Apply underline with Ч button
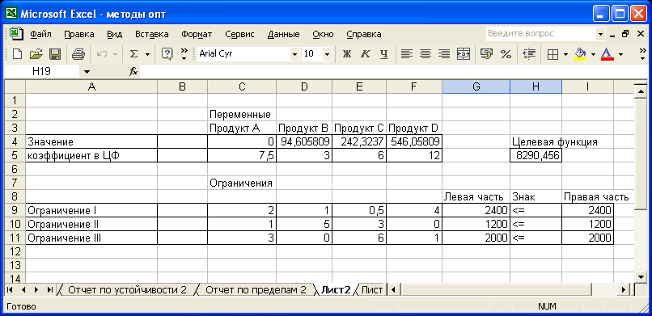The height and width of the screenshot is (316, 652). coord(383,54)
